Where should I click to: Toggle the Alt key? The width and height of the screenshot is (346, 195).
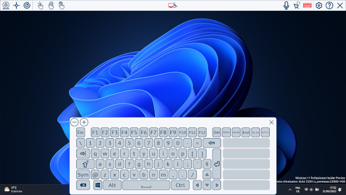(112, 185)
